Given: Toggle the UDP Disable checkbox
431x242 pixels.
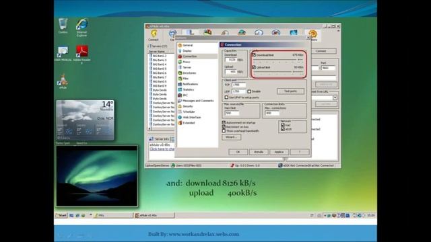Looking at the screenshot, I should (249, 91).
